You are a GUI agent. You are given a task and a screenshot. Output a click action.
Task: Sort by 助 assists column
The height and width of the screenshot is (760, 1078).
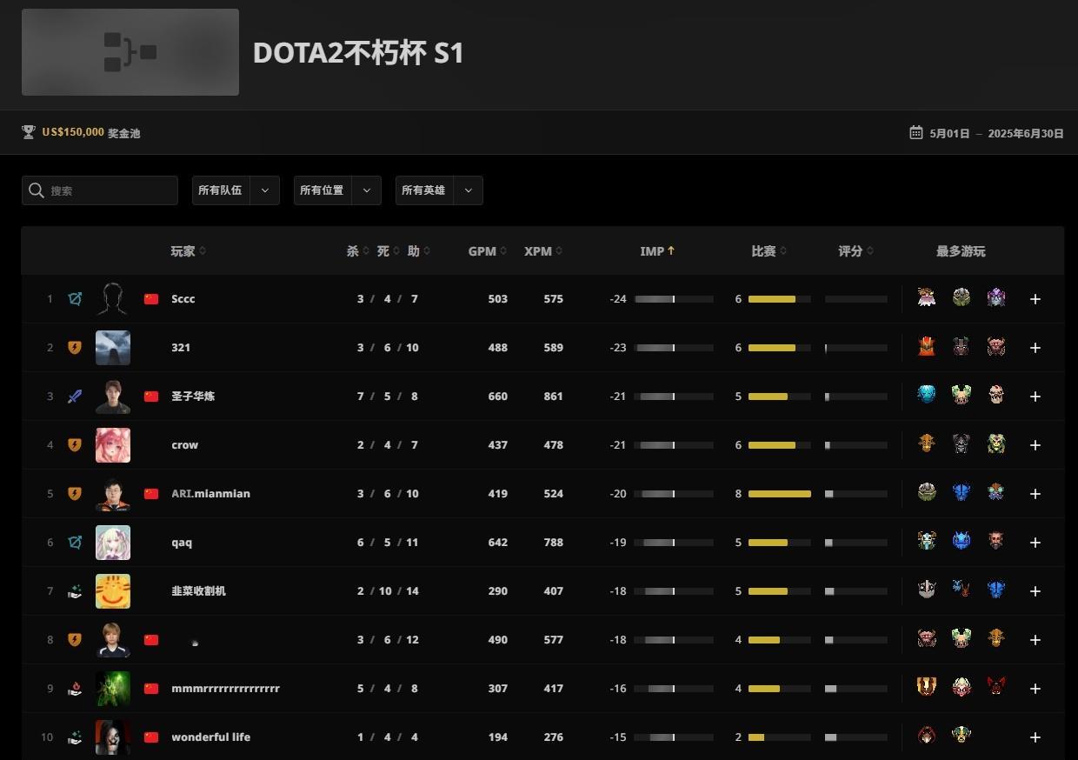tap(418, 250)
